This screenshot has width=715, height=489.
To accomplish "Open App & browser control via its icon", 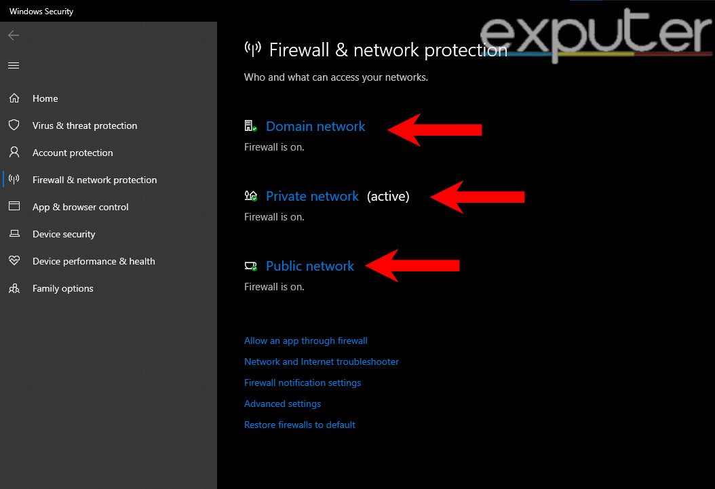I will click(14, 207).
